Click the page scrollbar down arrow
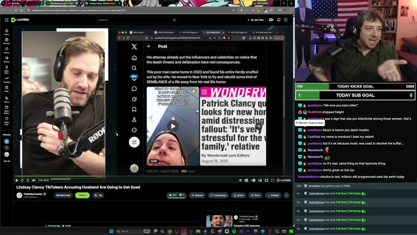The height and width of the screenshot is (235, 417). (x=294, y=226)
